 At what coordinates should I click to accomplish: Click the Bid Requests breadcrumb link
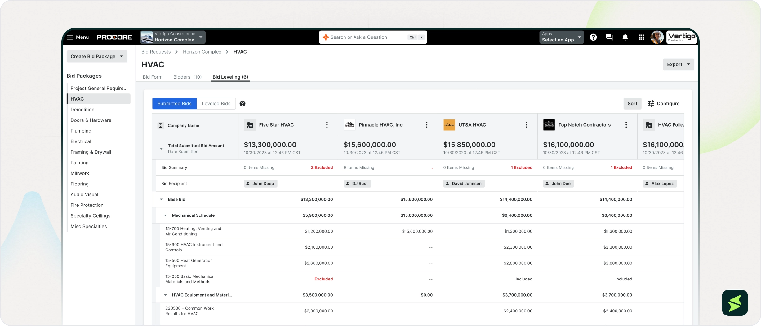[x=156, y=52]
